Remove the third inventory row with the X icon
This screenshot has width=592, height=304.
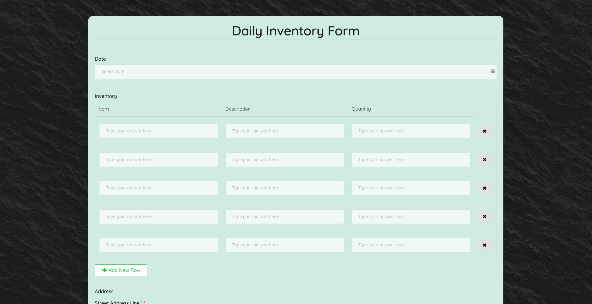485,188
